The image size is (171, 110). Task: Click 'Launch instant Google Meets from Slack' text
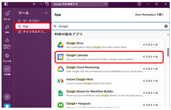pos(89,83)
